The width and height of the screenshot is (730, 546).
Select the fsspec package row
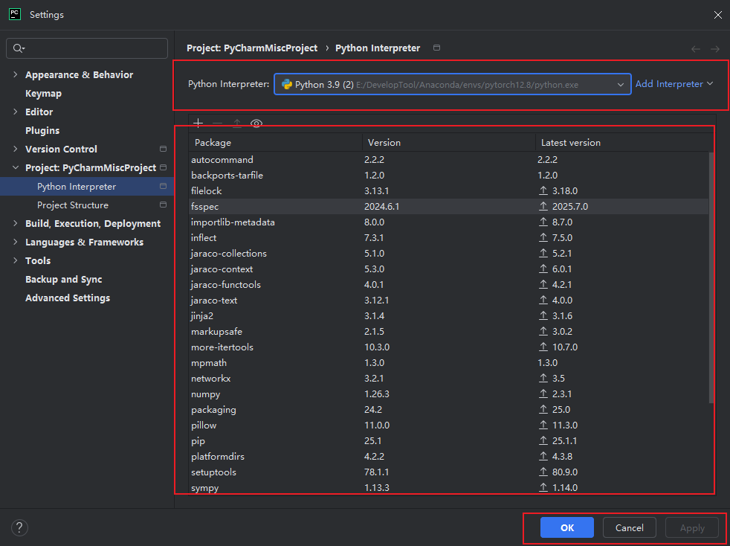coord(449,206)
